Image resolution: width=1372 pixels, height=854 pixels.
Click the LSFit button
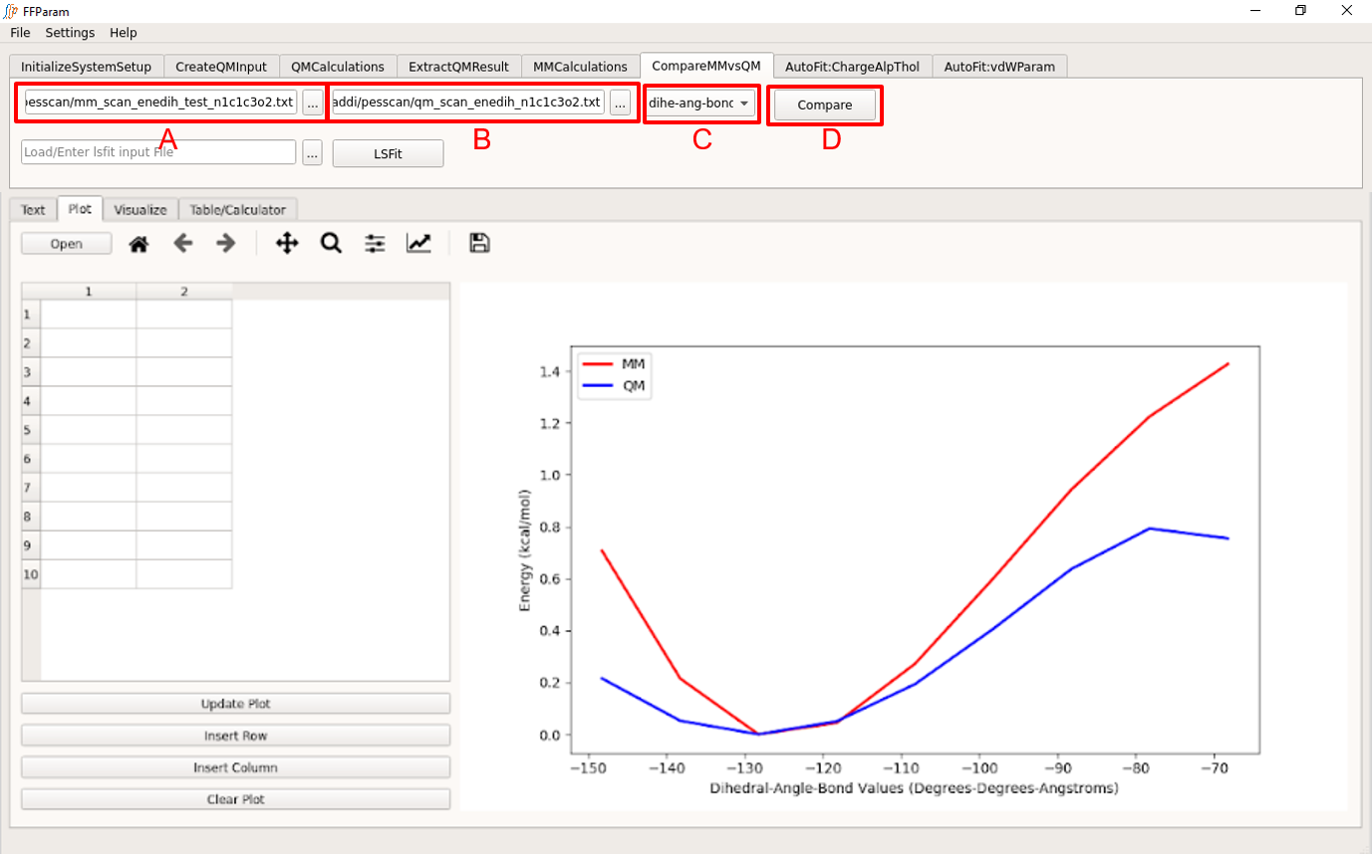tap(388, 153)
